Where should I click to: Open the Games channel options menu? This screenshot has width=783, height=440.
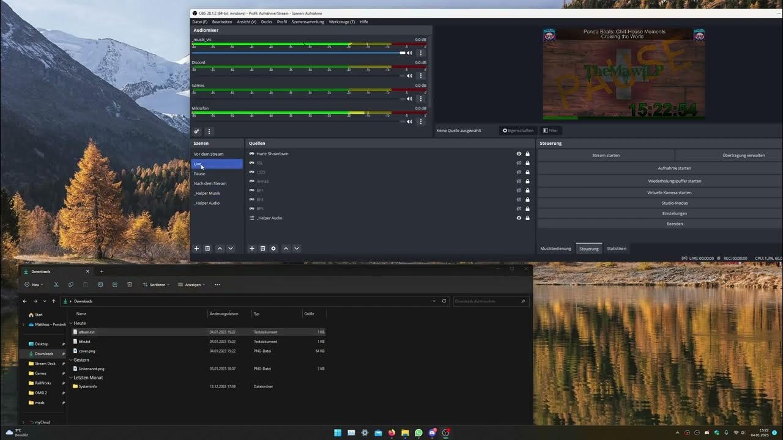[x=421, y=98]
